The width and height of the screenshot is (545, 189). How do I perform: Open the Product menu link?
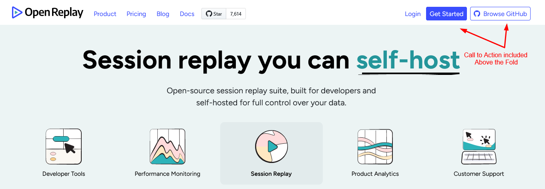(105, 14)
